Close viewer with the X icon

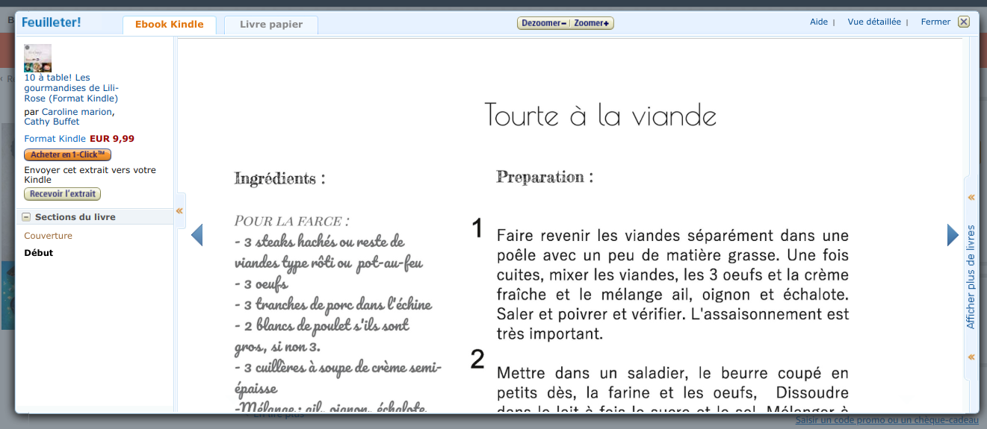964,22
